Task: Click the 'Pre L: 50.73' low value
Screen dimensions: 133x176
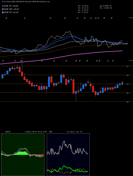Action: (x=83, y=10)
